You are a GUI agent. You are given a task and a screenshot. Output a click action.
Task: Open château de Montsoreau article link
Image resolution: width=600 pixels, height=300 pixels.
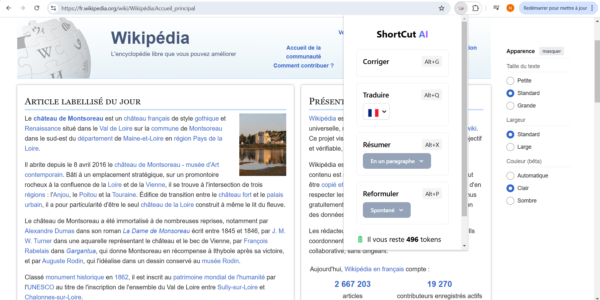pyautogui.click(x=68, y=118)
